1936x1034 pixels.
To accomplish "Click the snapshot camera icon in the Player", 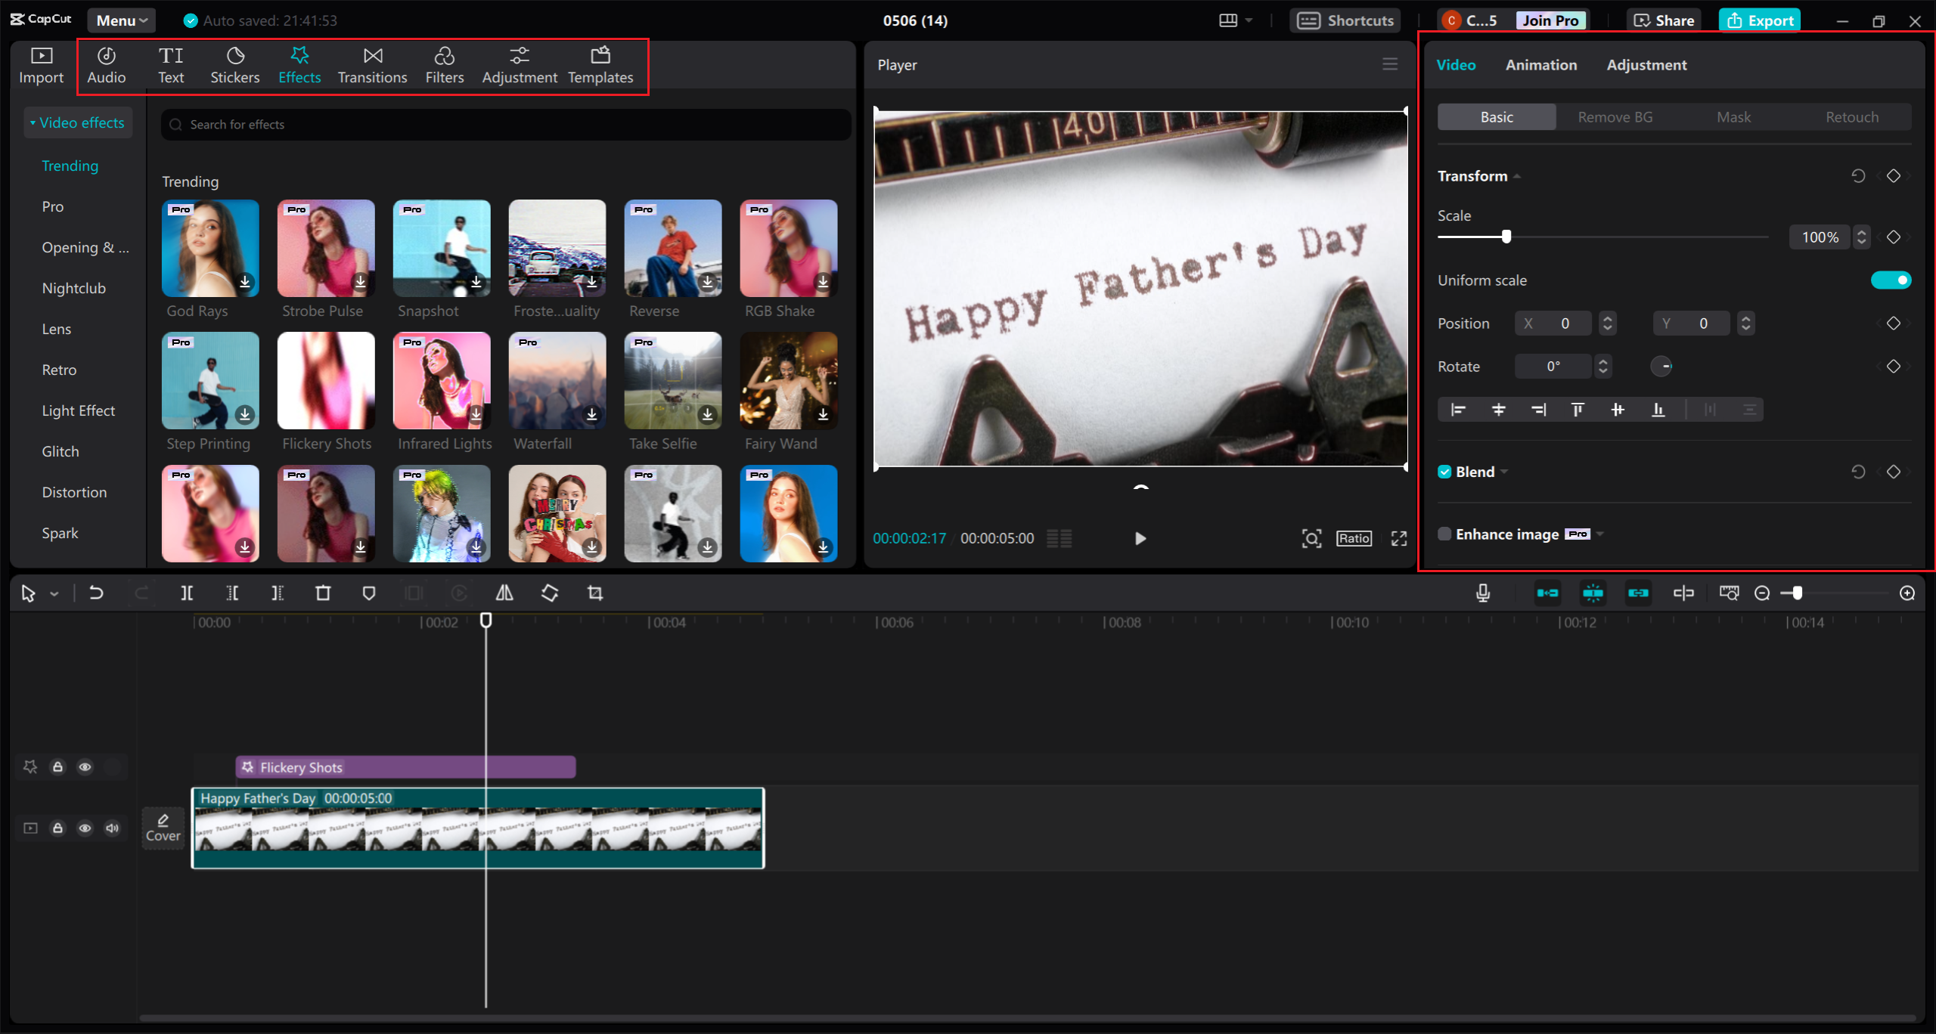I will coord(1312,538).
